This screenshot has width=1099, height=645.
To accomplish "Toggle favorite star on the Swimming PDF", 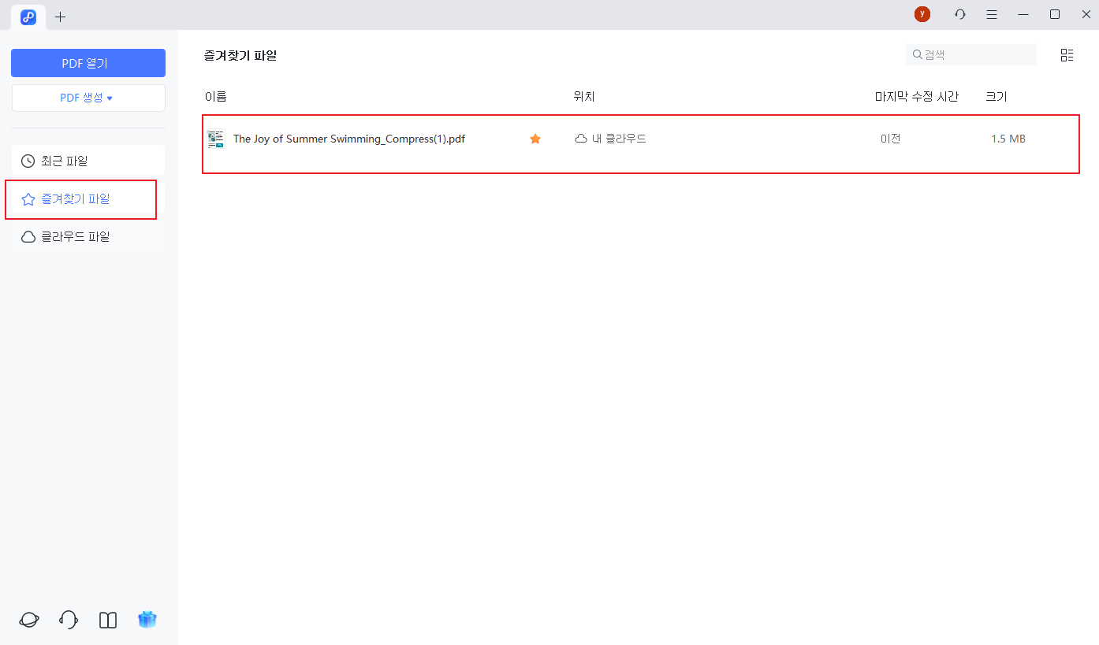I will [x=535, y=138].
